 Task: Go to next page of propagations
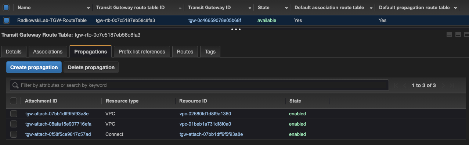[x=443, y=85]
